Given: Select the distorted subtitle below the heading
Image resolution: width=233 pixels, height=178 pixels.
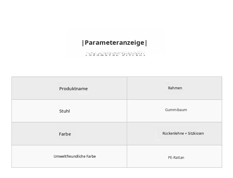Looking at the screenshot, I should point(115,54).
